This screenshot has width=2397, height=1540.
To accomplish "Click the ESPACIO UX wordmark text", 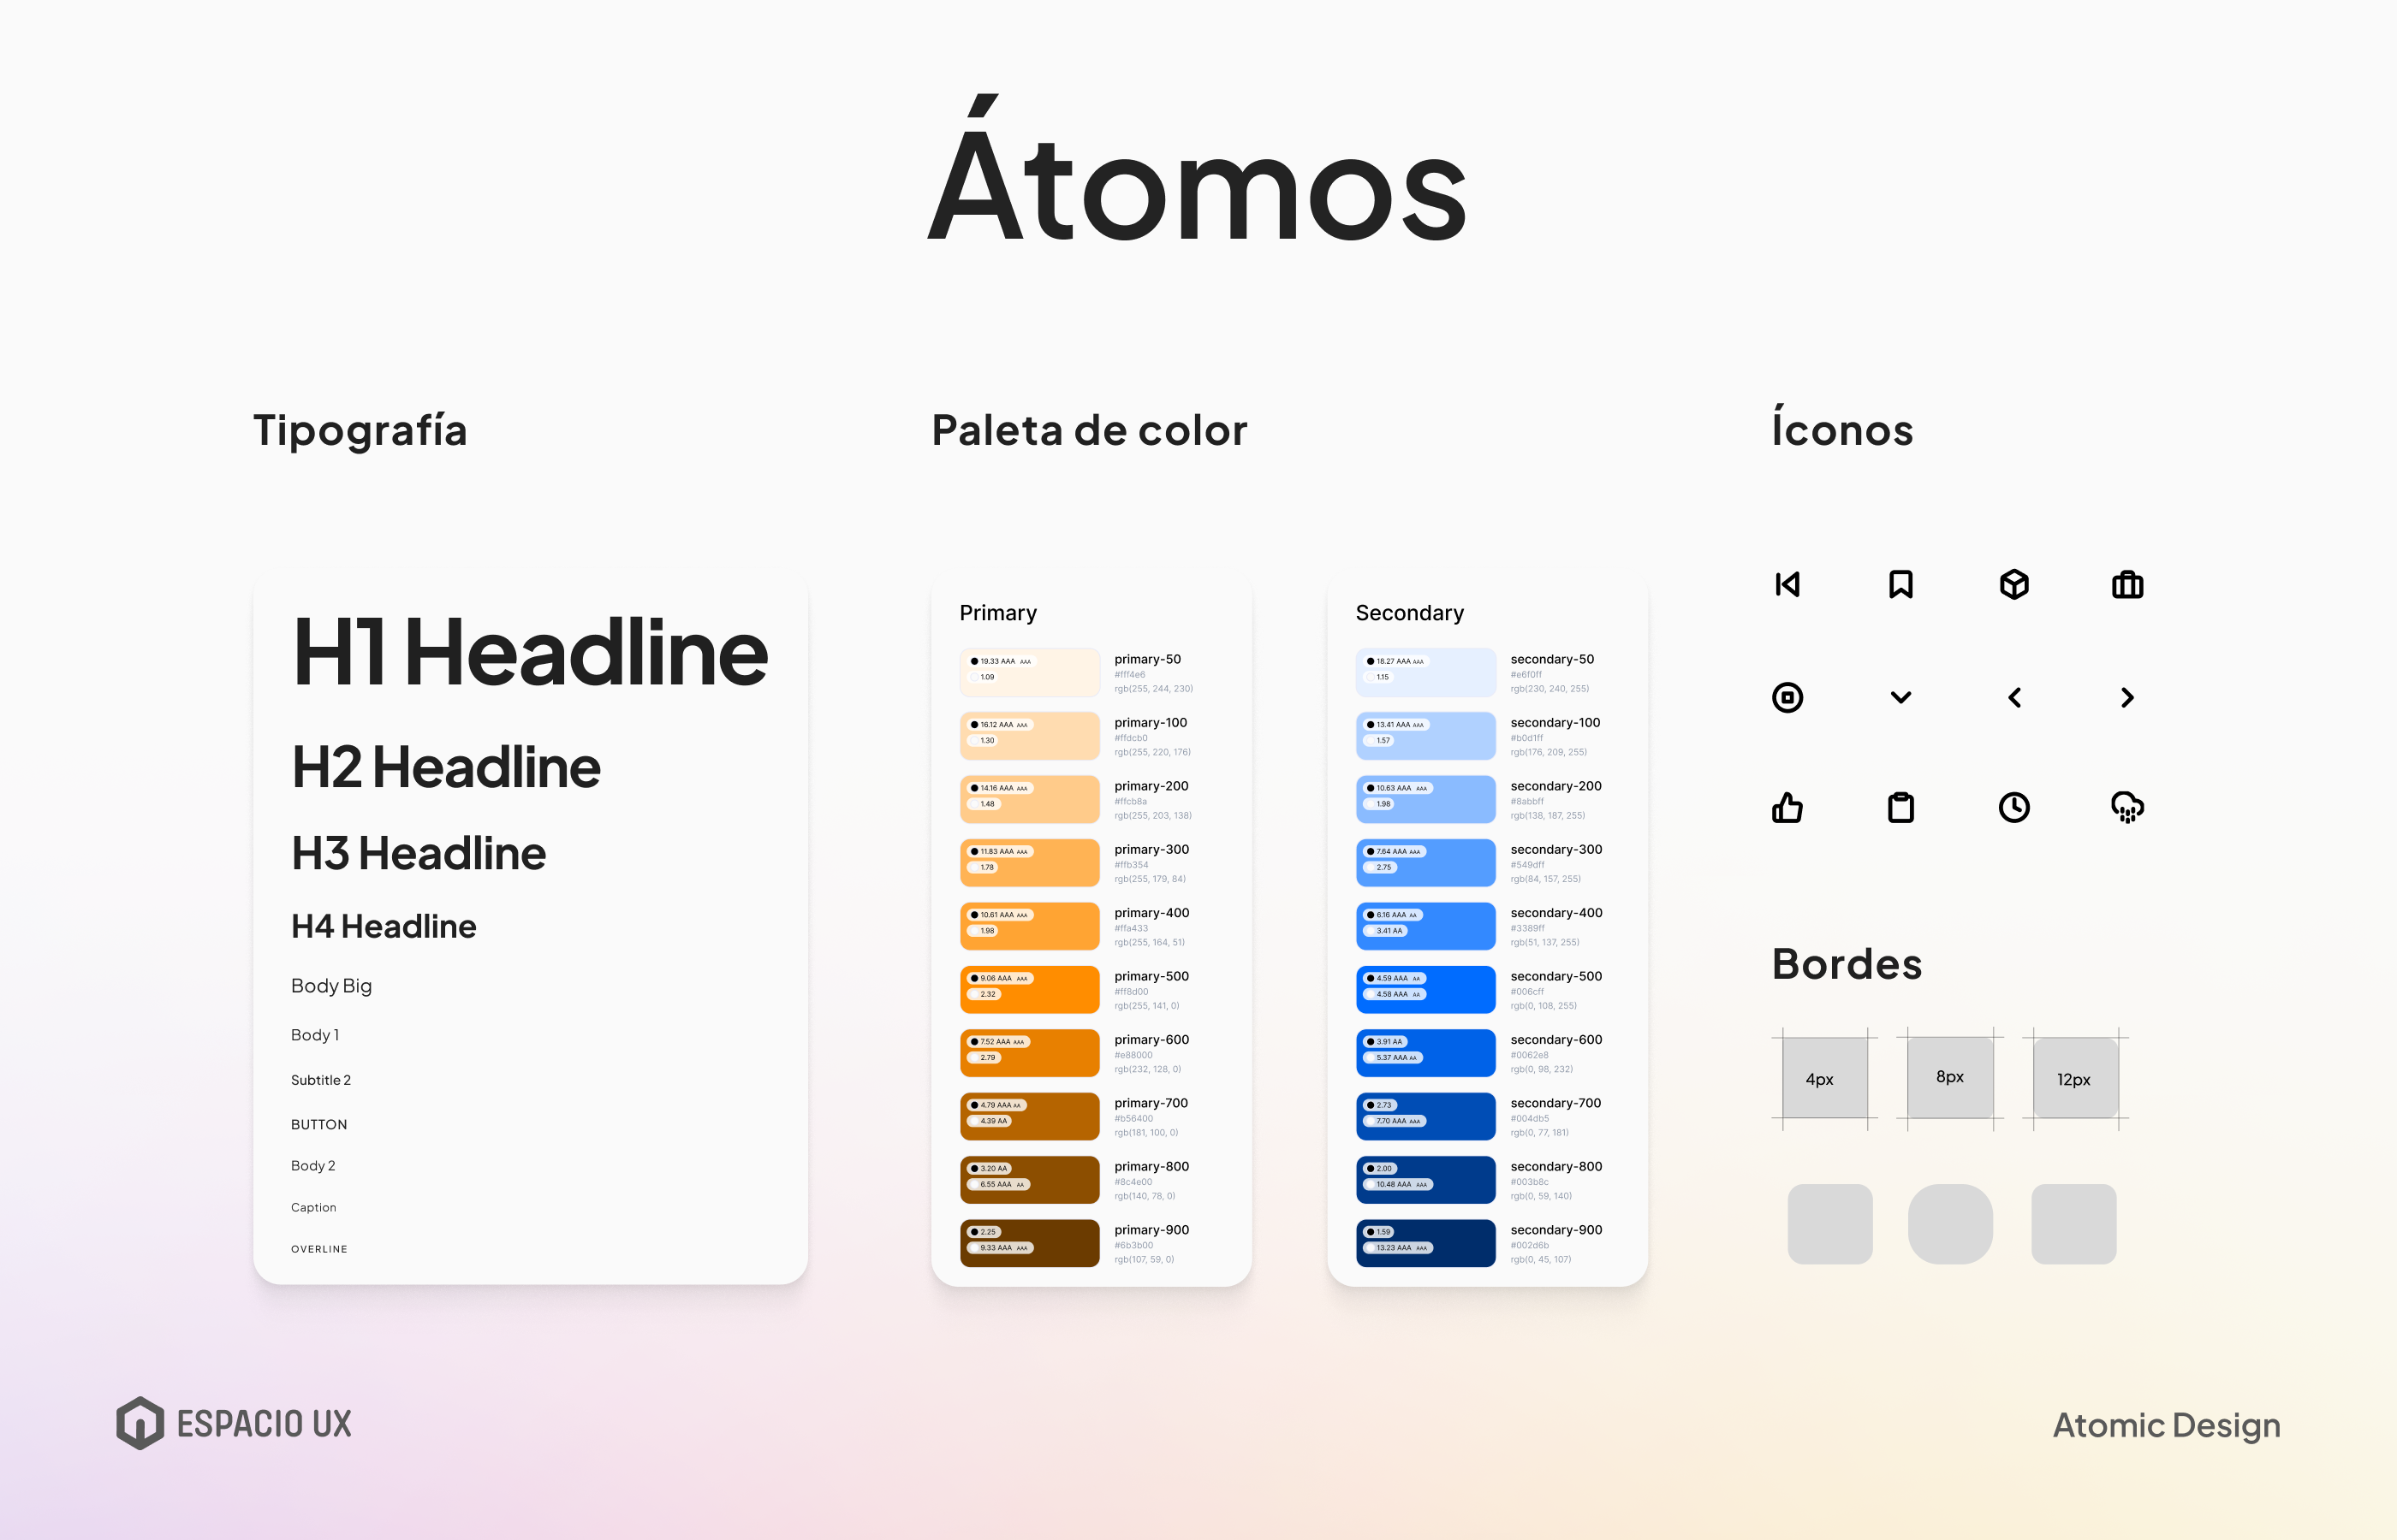I will pos(265,1423).
